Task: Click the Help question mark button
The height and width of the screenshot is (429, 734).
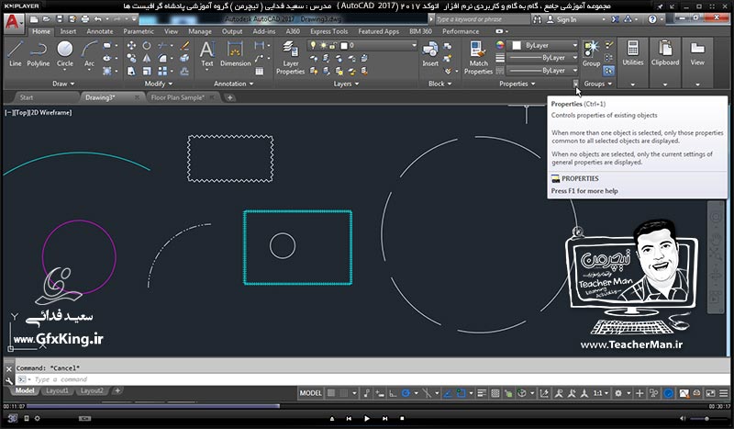Action: pos(652,19)
